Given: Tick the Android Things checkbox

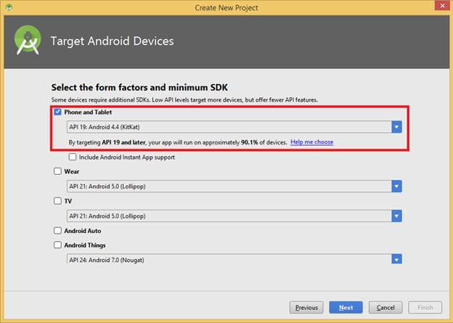Looking at the screenshot, I should click(x=57, y=245).
